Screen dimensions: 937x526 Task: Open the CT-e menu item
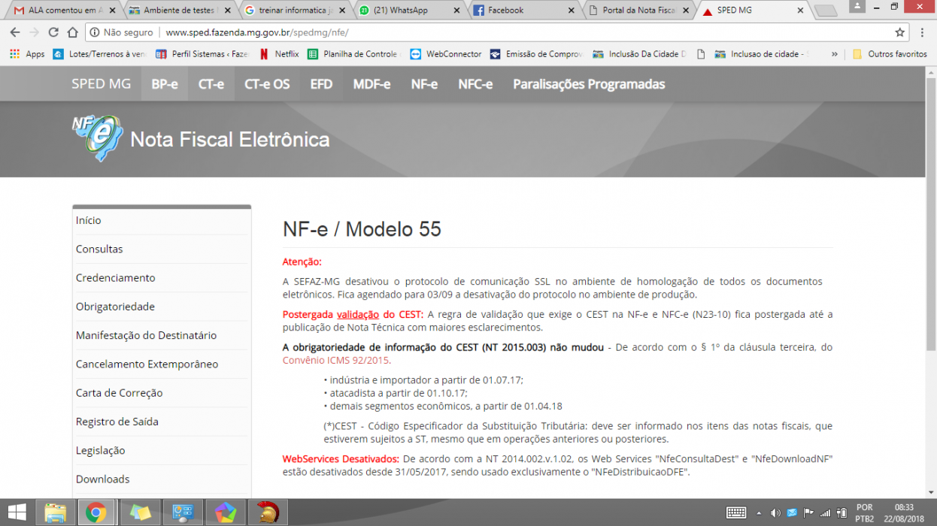click(211, 84)
